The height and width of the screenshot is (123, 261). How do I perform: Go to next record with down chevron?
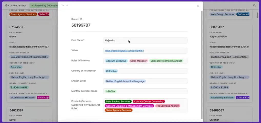[x=67, y=6]
